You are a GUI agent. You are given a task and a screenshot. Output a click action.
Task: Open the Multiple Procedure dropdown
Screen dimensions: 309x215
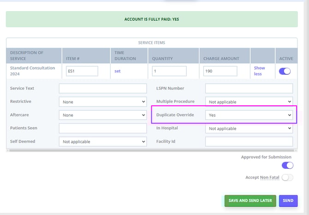[249, 102]
